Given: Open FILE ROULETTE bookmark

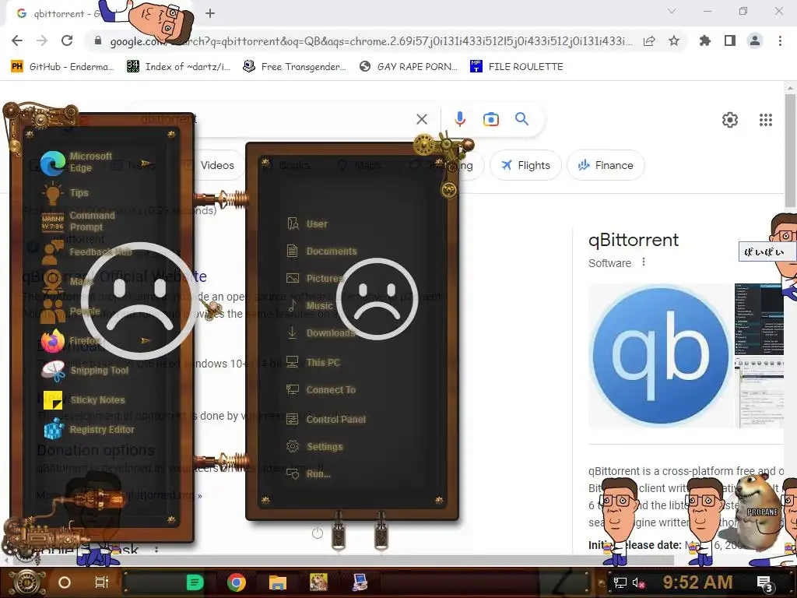Looking at the screenshot, I should click(517, 67).
